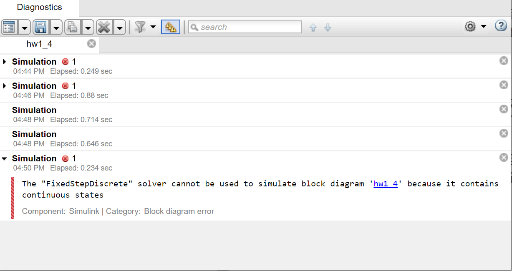Open the hw1_4 model hyperlink
Screen dimensions: 512x271
pos(386,183)
